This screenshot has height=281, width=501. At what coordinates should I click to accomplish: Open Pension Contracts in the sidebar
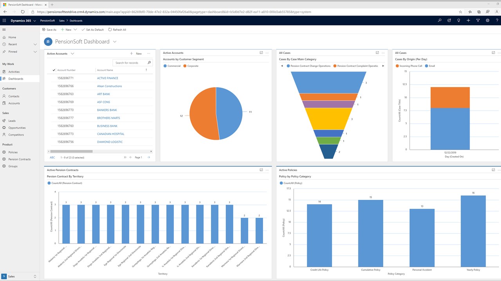click(20, 159)
